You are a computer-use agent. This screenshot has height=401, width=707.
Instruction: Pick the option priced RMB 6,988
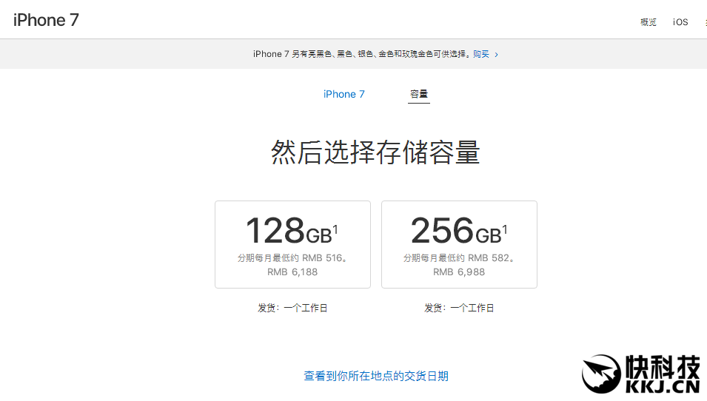click(x=459, y=272)
